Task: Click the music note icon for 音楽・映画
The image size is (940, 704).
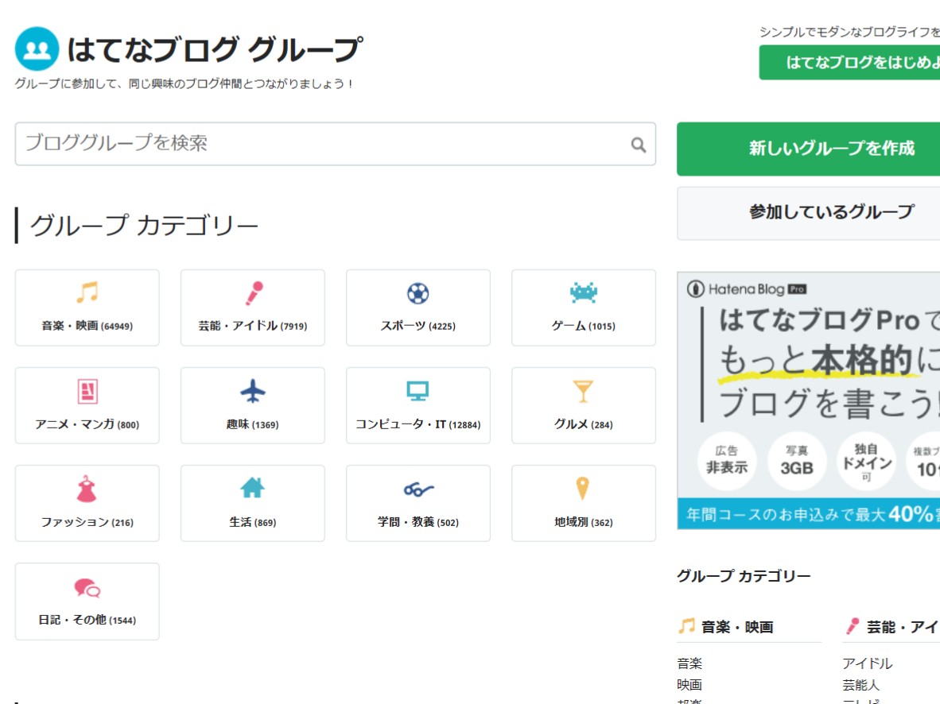Action: click(x=87, y=292)
